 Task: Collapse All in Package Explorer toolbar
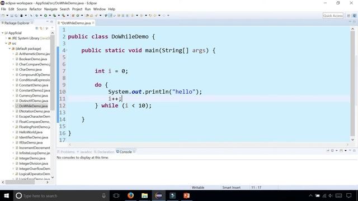[x=37, y=28]
